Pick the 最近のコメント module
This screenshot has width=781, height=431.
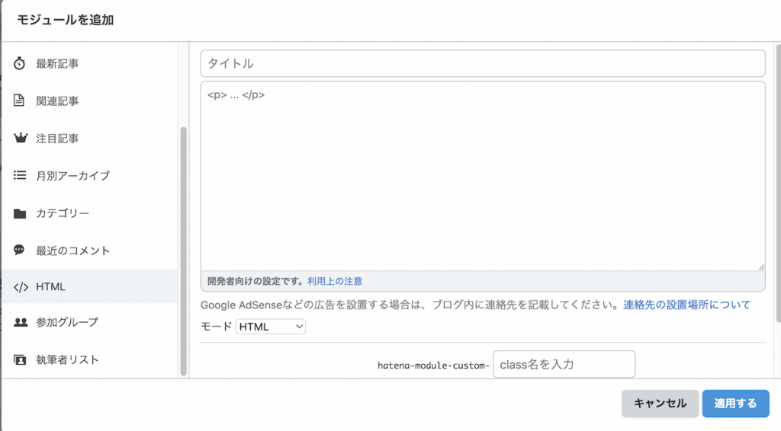pos(90,251)
